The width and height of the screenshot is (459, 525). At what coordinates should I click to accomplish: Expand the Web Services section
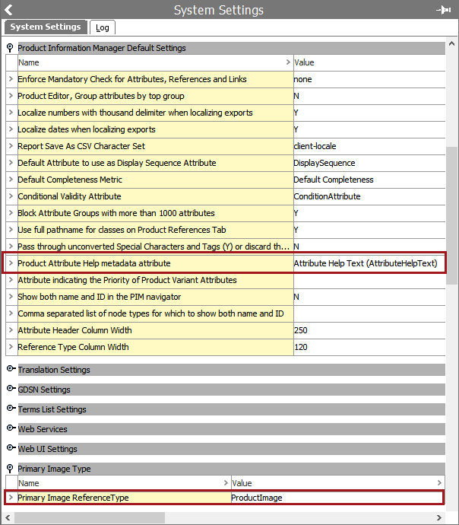pos(11,428)
